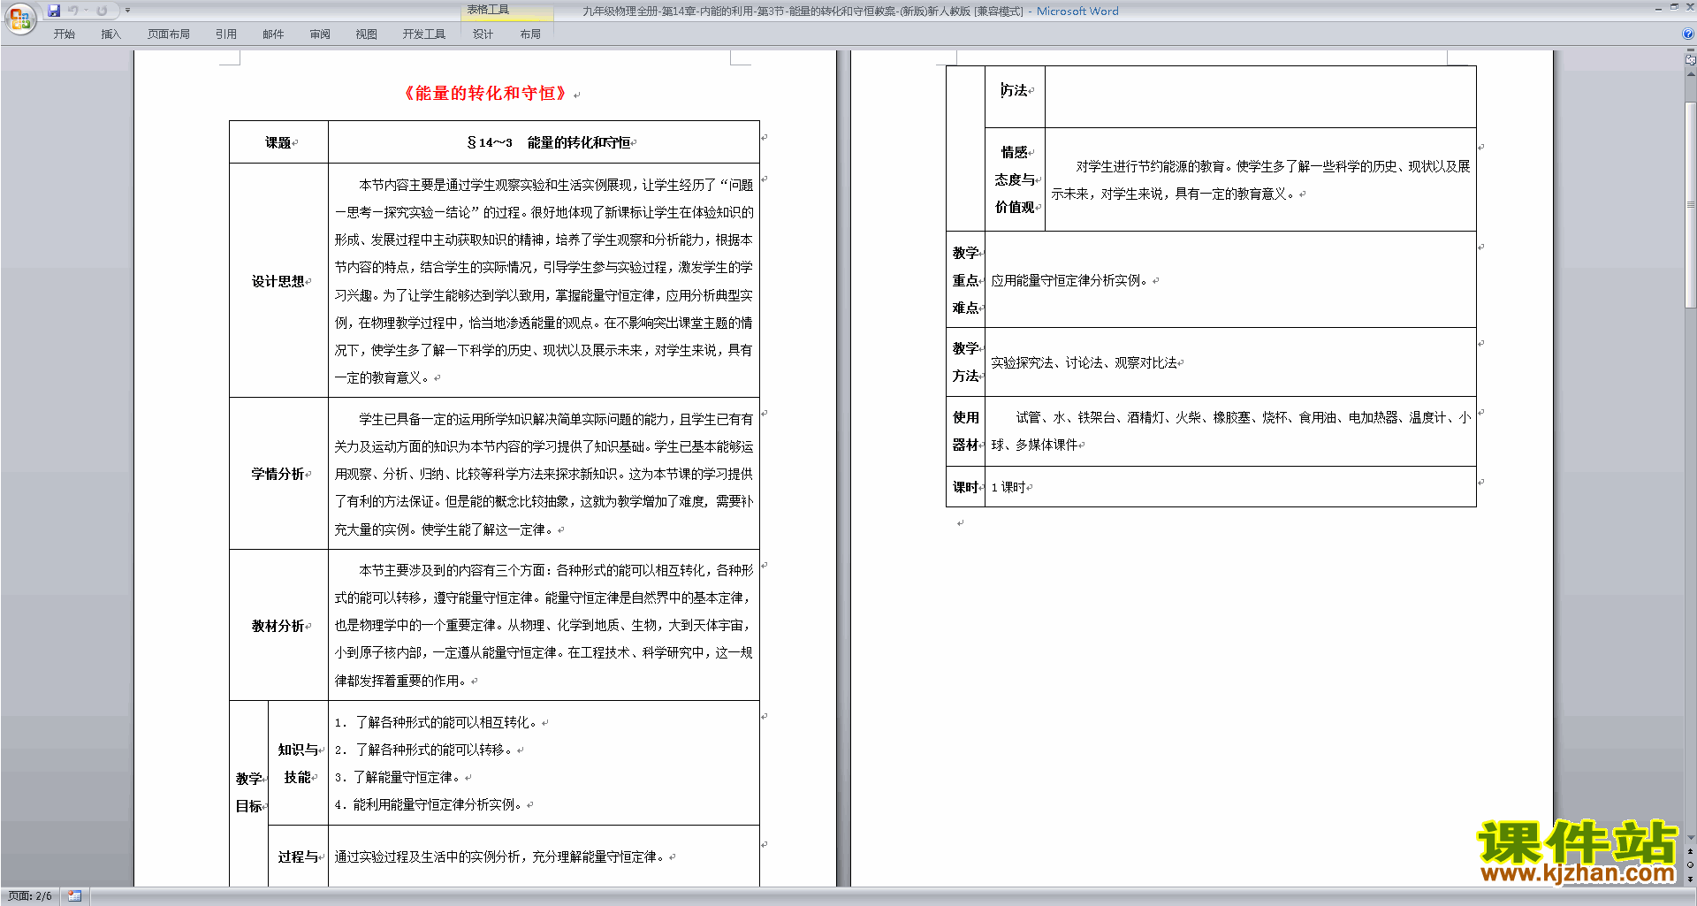Open the Quick Access Toolbar customize dropdown

(127, 11)
